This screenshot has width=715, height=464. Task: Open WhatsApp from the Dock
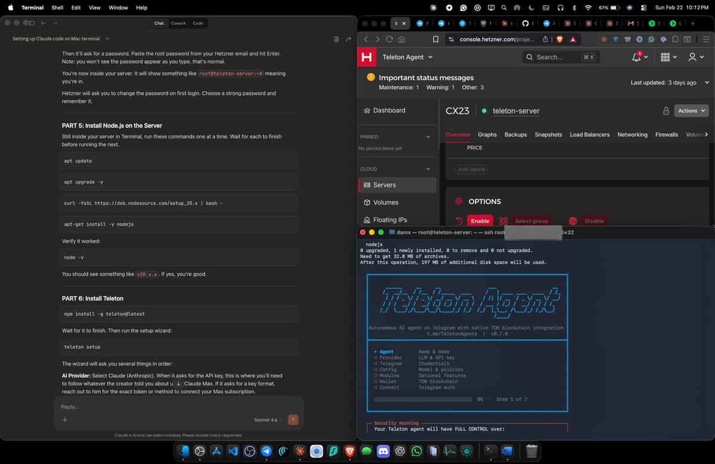(416, 451)
